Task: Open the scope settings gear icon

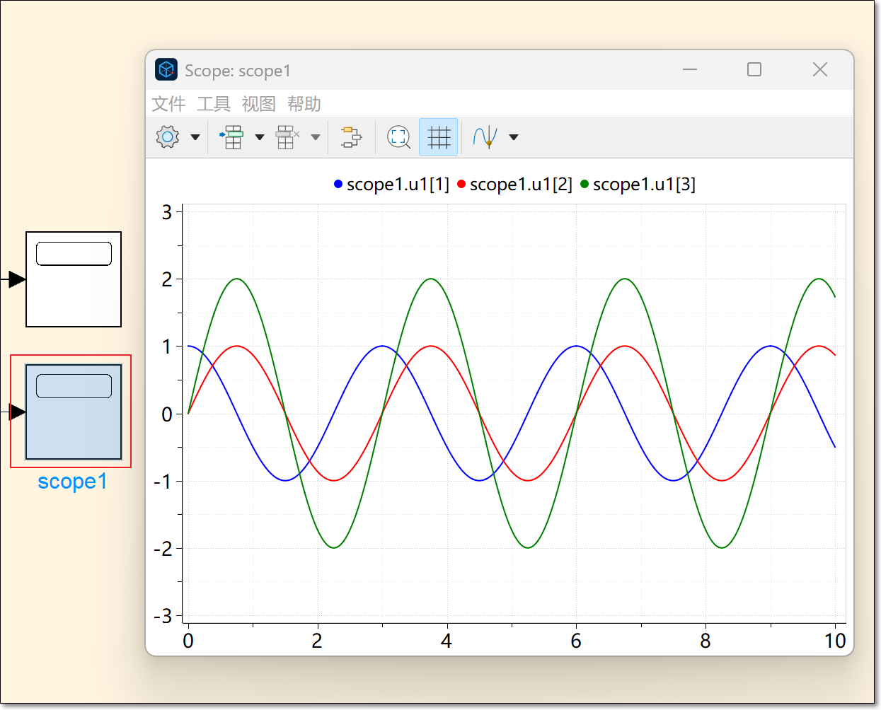Action: (x=168, y=136)
